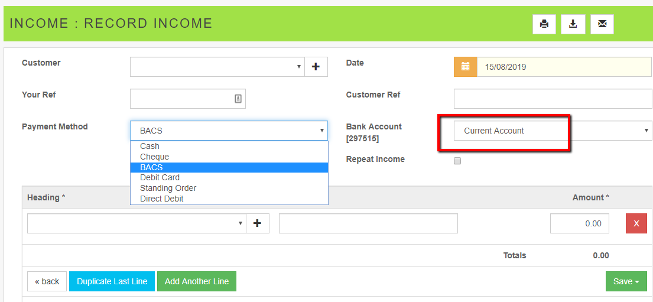This screenshot has height=302, width=653.
Task: Click the Amount * column header
Action: coord(591,197)
